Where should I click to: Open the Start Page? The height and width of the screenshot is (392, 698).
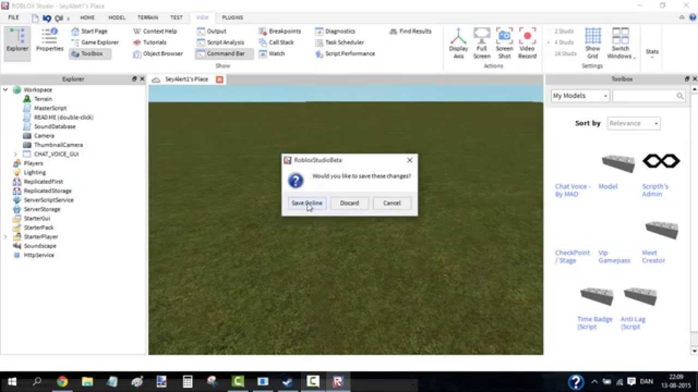[89, 31]
